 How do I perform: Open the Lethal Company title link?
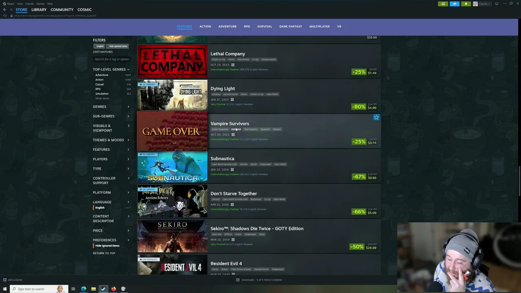pyautogui.click(x=228, y=54)
